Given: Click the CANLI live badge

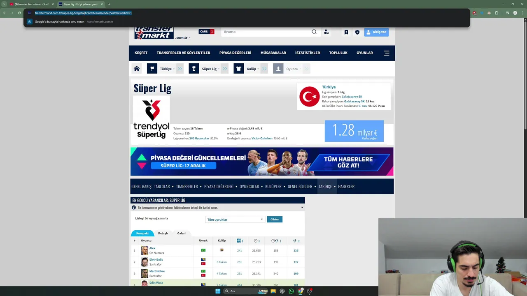Looking at the screenshot, I should pos(206,32).
